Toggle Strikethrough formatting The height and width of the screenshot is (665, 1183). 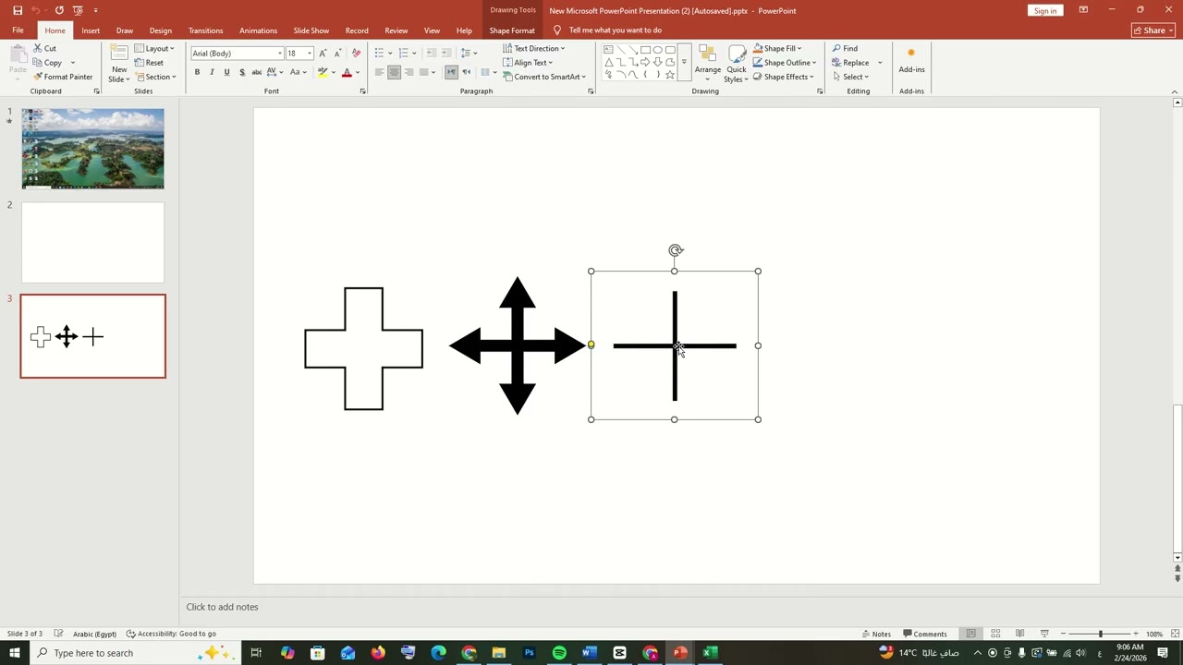pyautogui.click(x=257, y=72)
